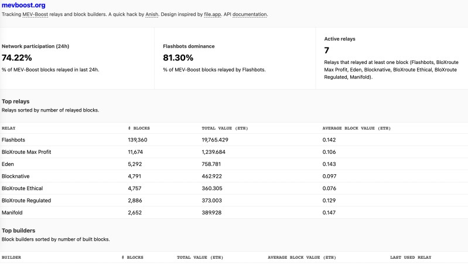
Task: Click the LAST USED RELAY column header
Action: [x=411, y=257]
